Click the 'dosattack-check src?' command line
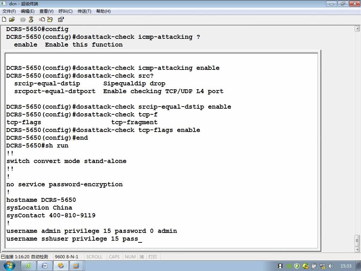The width and height of the screenshot is (361, 271). (x=80, y=76)
